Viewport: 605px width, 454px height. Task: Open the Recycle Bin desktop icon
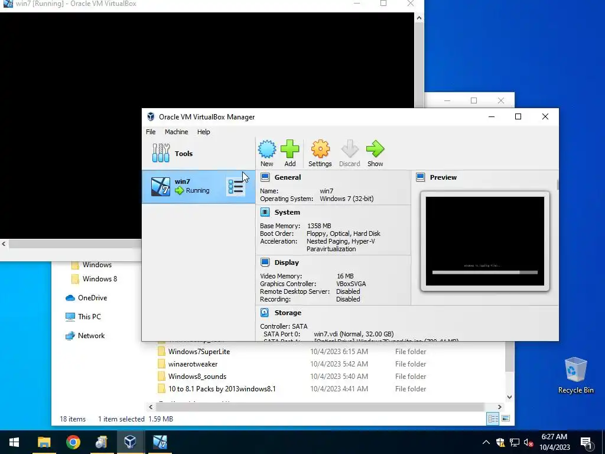pos(575,375)
